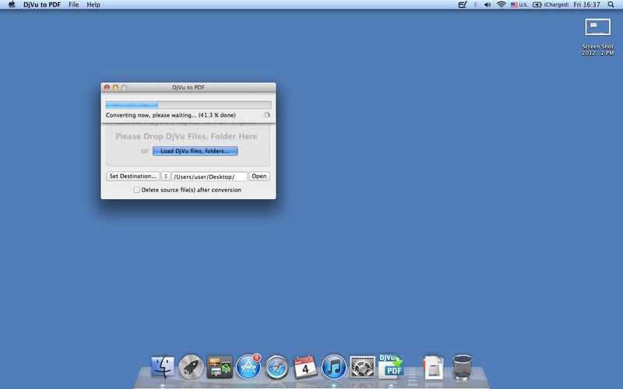This screenshot has height=389, width=623.
Task: Open Finder from the dock
Action: pyautogui.click(x=163, y=366)
